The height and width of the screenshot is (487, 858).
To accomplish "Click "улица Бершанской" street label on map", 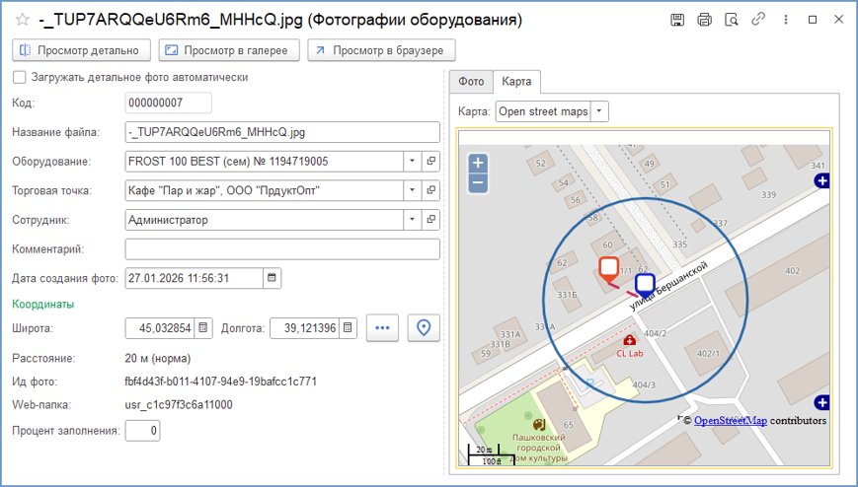I will [668, 286].
